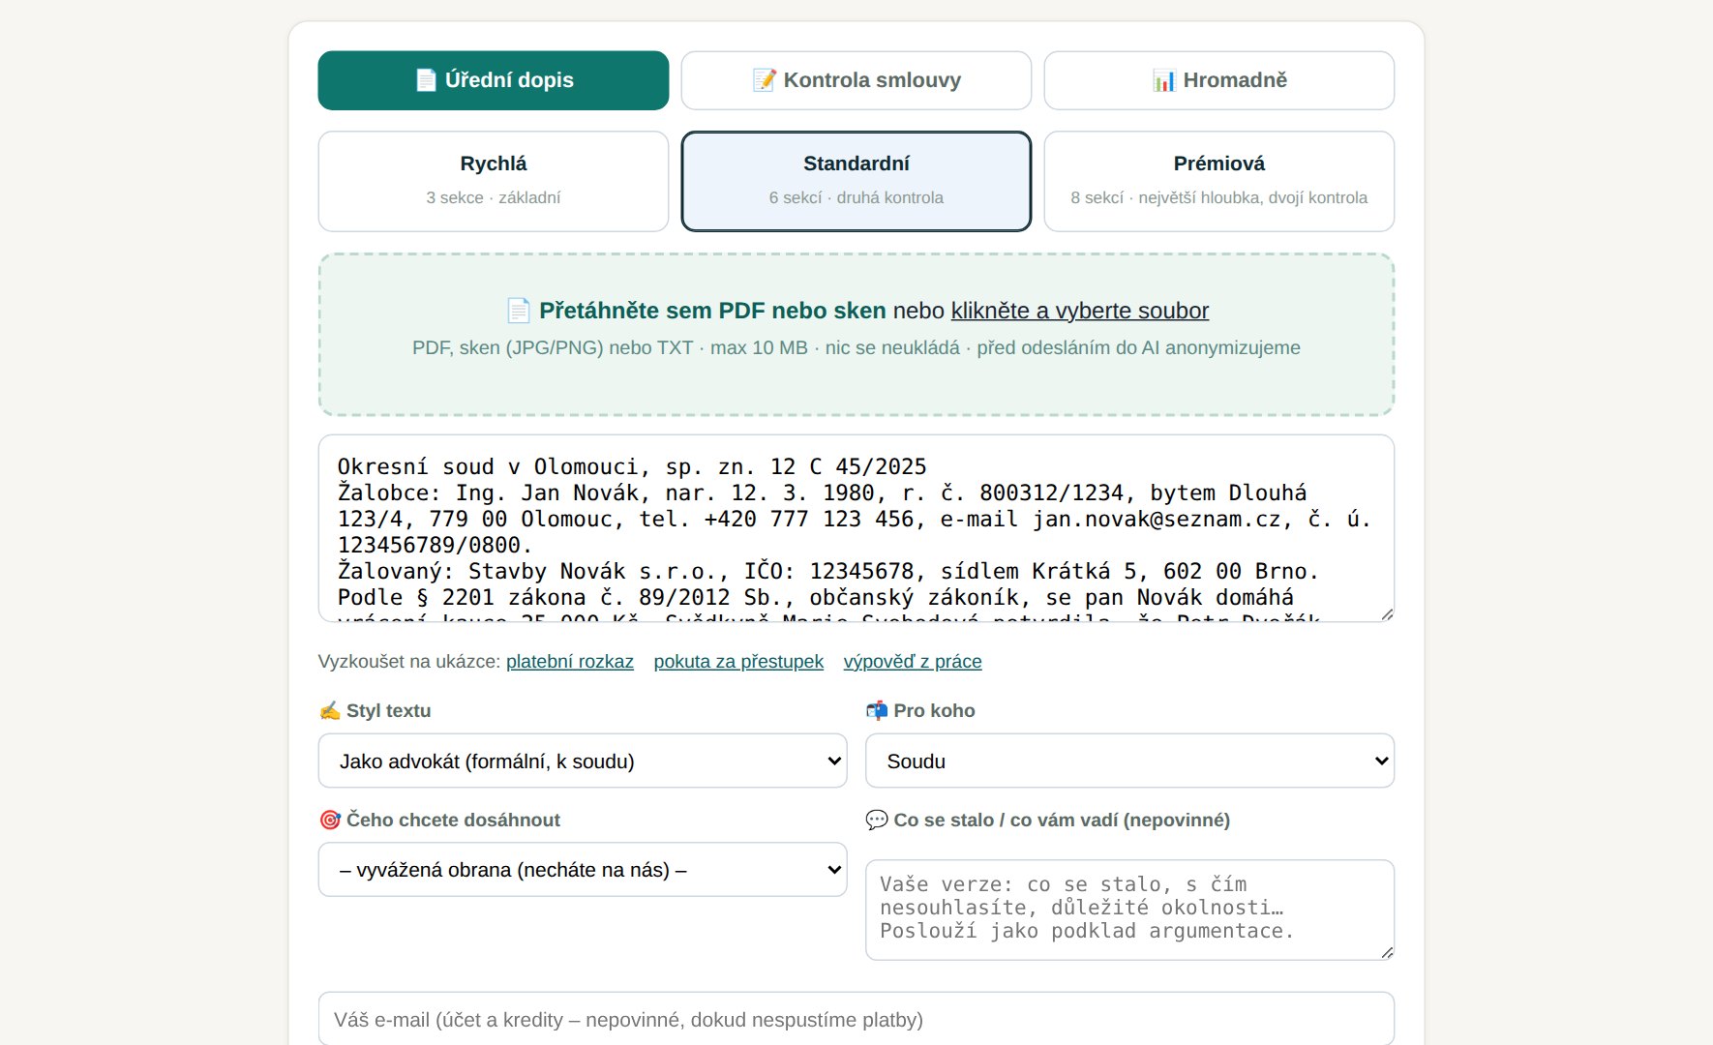Switch to the Hromadně tab
Screen dimensions: 1713x1045
tap(1219, 80)
